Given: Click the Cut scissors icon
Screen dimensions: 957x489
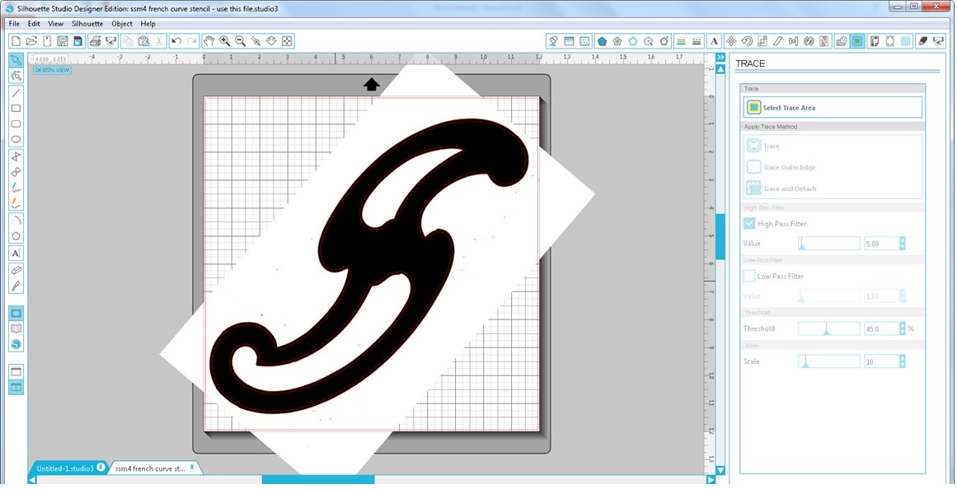Looking at the screenshot, I should [159, 41].
